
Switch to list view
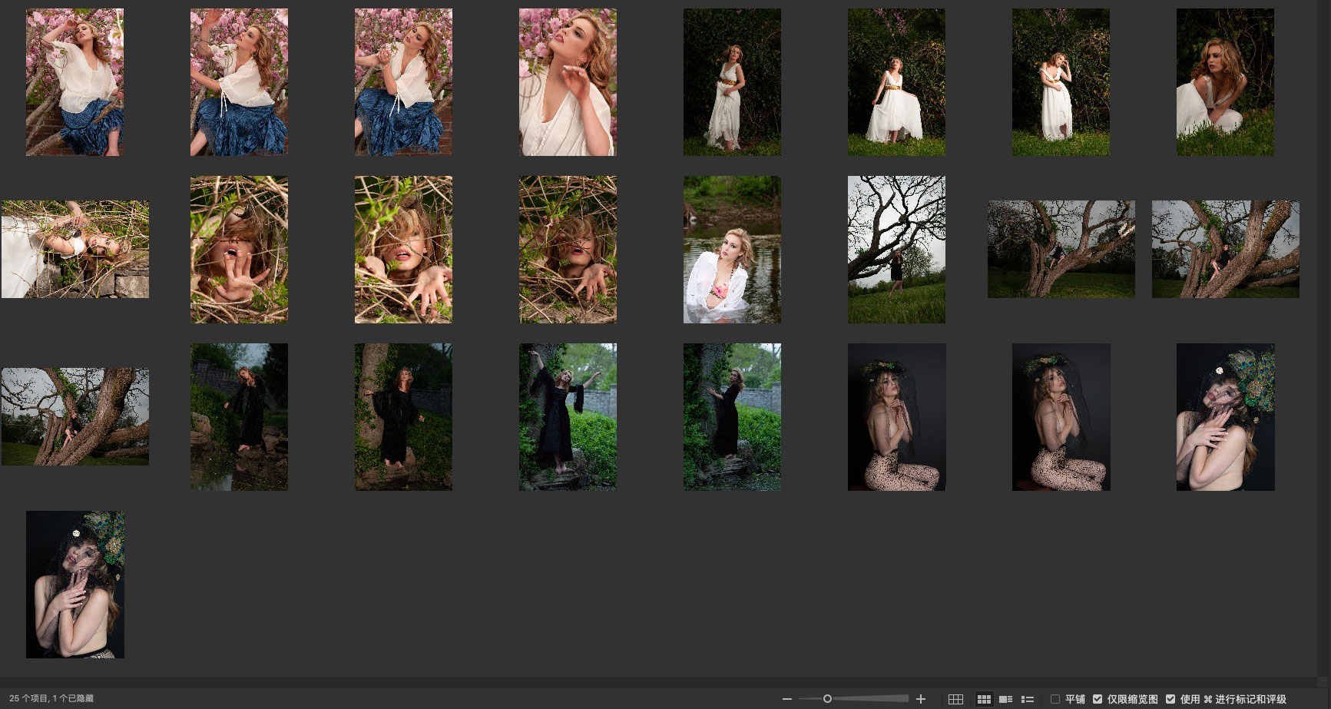(x=1027, y=699)
